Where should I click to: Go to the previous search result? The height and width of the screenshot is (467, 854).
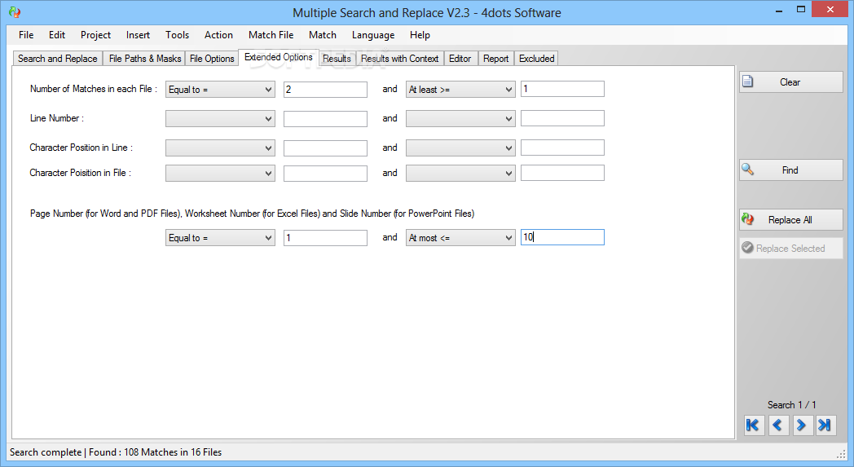777,425
